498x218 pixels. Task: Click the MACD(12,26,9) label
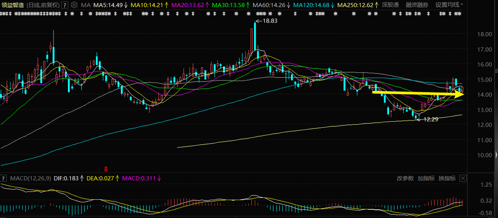[x=30, y=178]
